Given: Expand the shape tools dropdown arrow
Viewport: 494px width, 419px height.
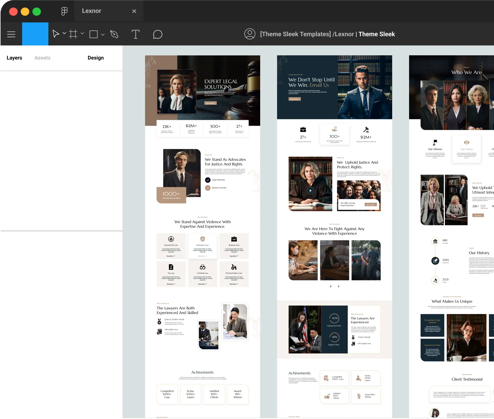Looking at the screenshot, I should click(x=103, y=34).
